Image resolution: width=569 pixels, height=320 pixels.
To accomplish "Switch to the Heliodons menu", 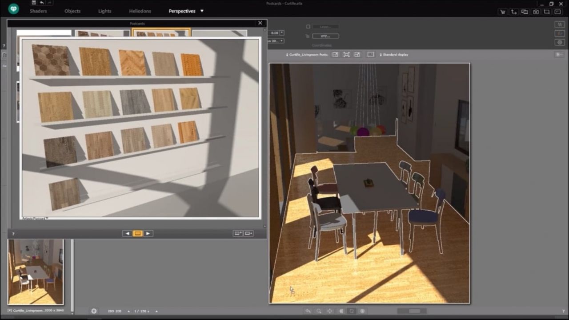I will point(140,11).
